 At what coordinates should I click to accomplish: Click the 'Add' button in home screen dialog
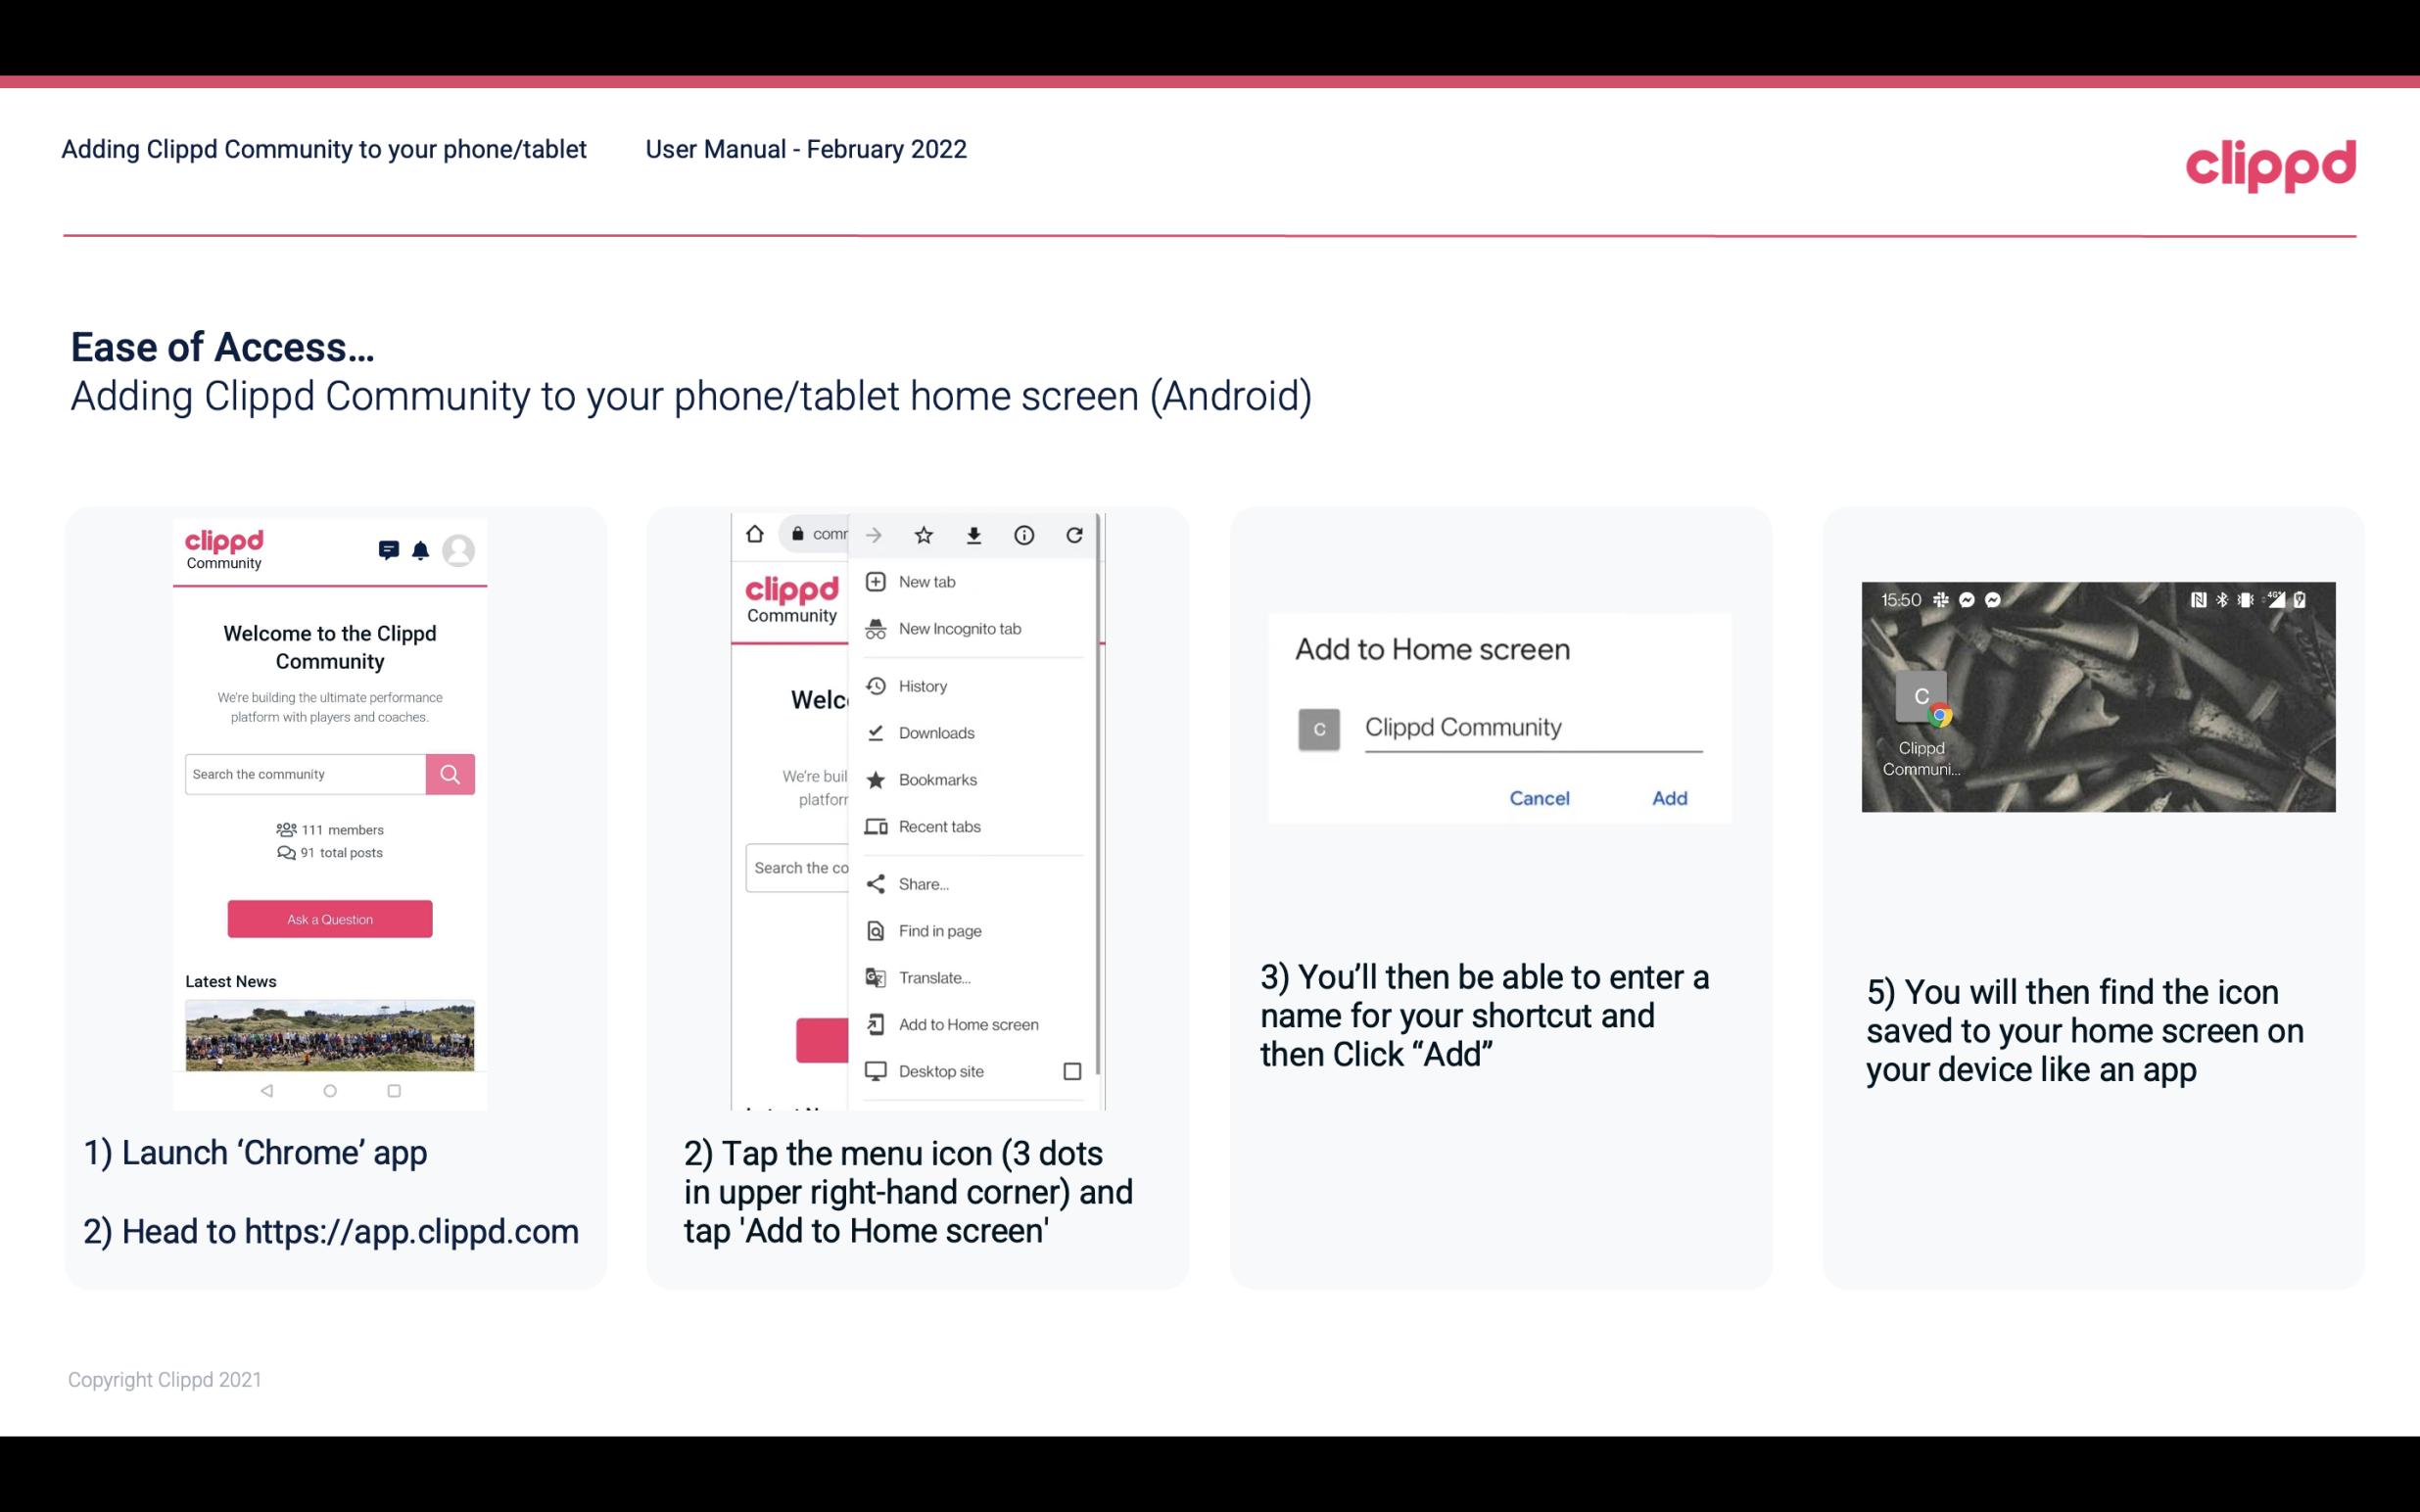click(x=1667, y=798)
